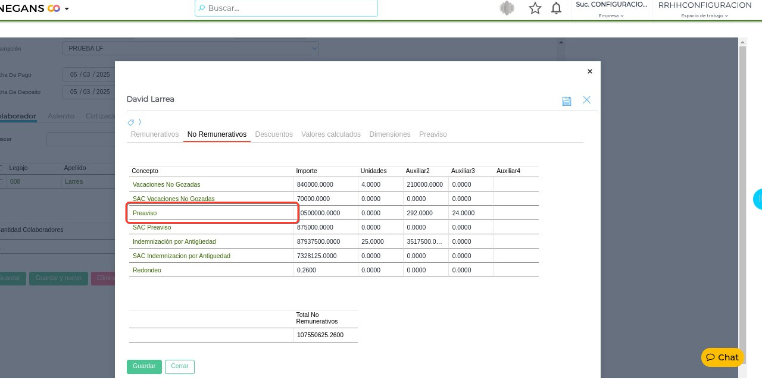Open the notifications bell
Screen dimensions: 762x380
(556, 8)
